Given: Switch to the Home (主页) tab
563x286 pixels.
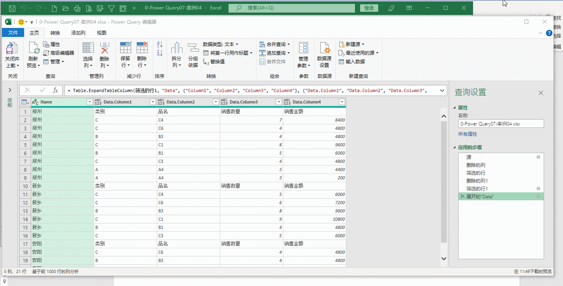Looking at the screenshot, I should tap(34, 33).
